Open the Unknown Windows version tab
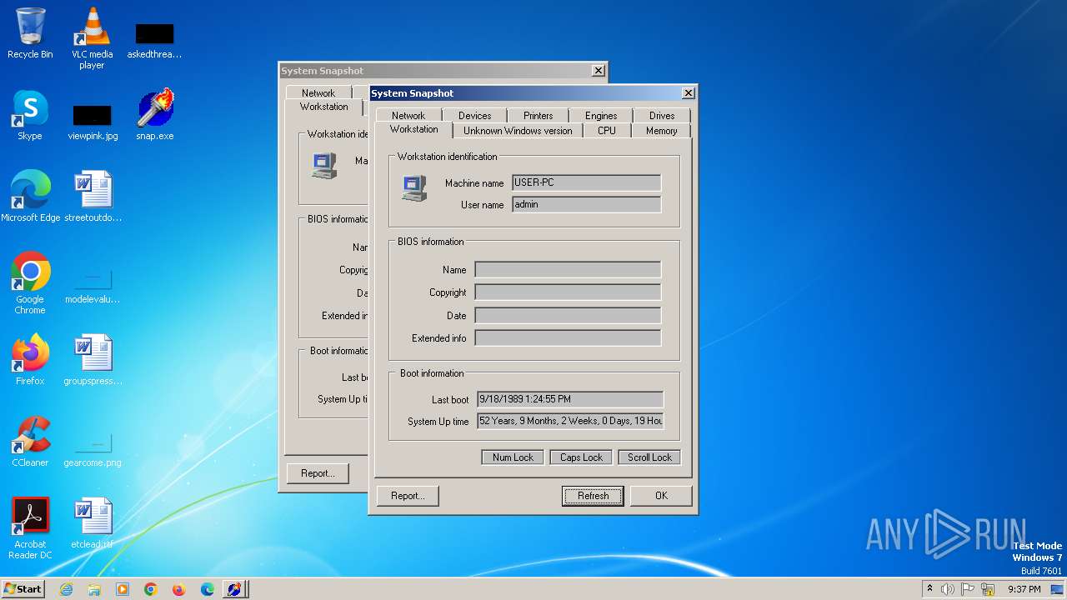Screen dimensions: 1067x600 pyautogui.click(x=518, y=131)
